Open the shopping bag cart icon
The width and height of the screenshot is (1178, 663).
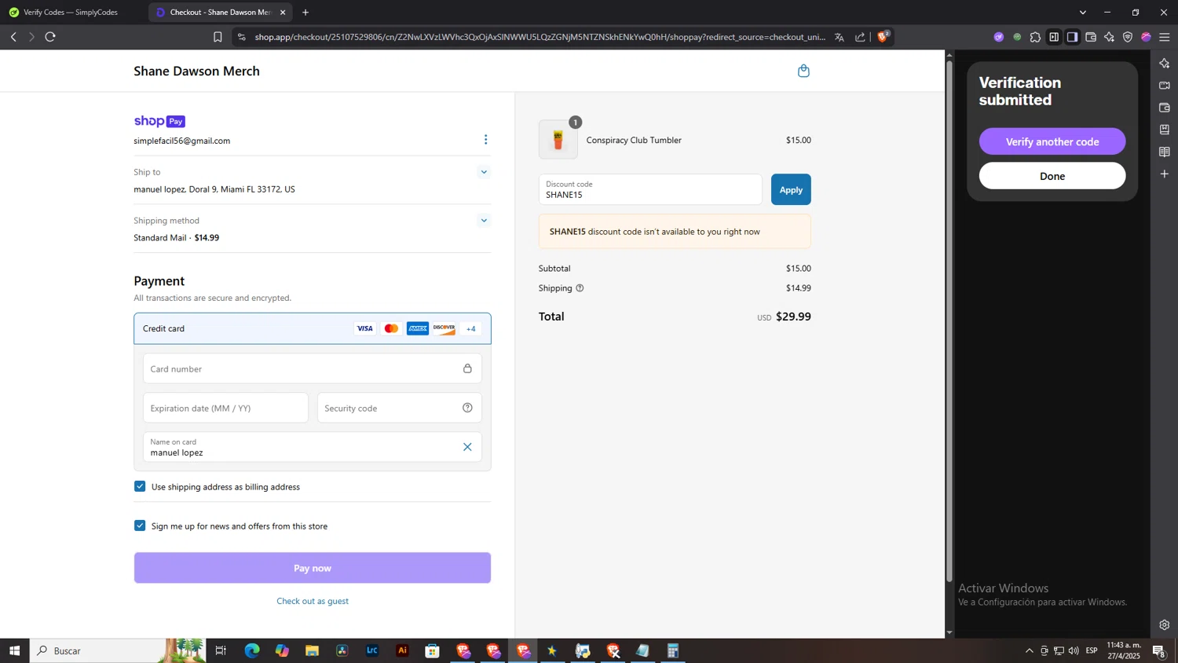(x=803, y=71)
